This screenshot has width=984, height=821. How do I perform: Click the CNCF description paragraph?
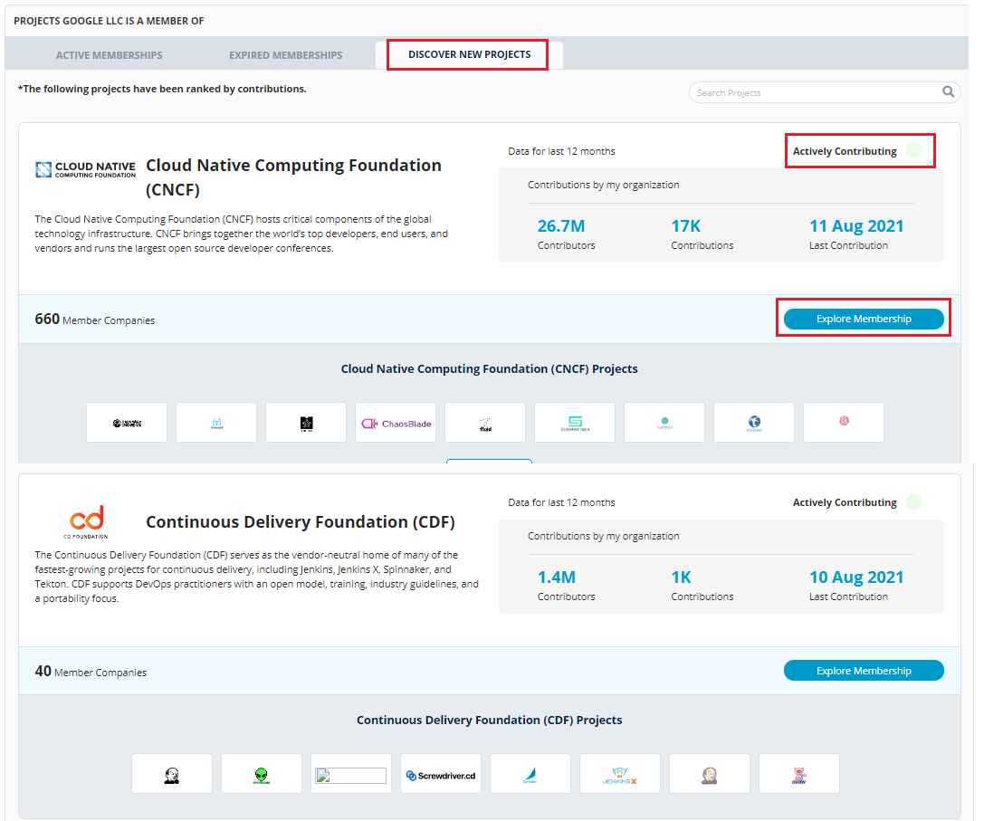pyautogui.click(x=242, y=234)
